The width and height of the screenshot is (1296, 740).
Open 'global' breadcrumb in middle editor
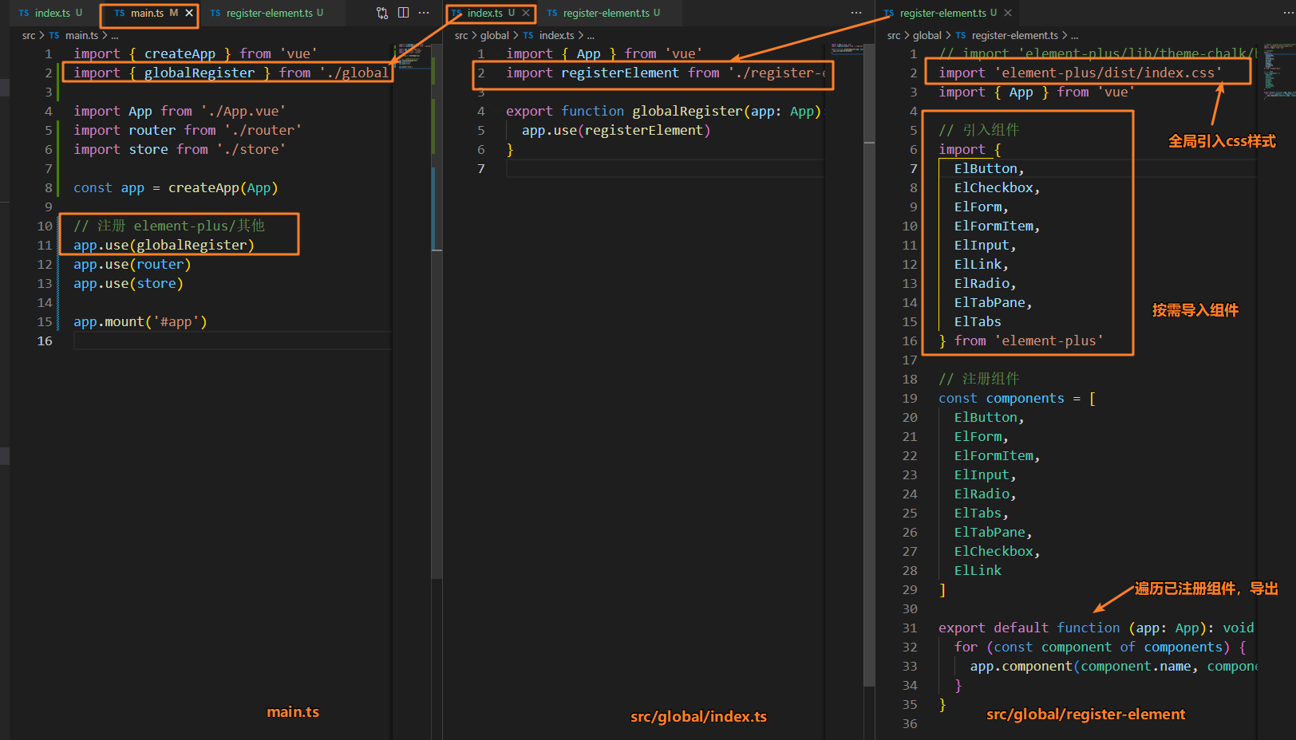tap(495, 35)
